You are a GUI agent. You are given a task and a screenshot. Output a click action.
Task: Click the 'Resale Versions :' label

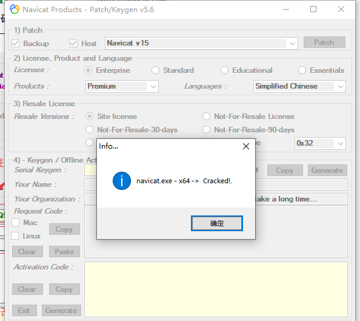point(44,117)
